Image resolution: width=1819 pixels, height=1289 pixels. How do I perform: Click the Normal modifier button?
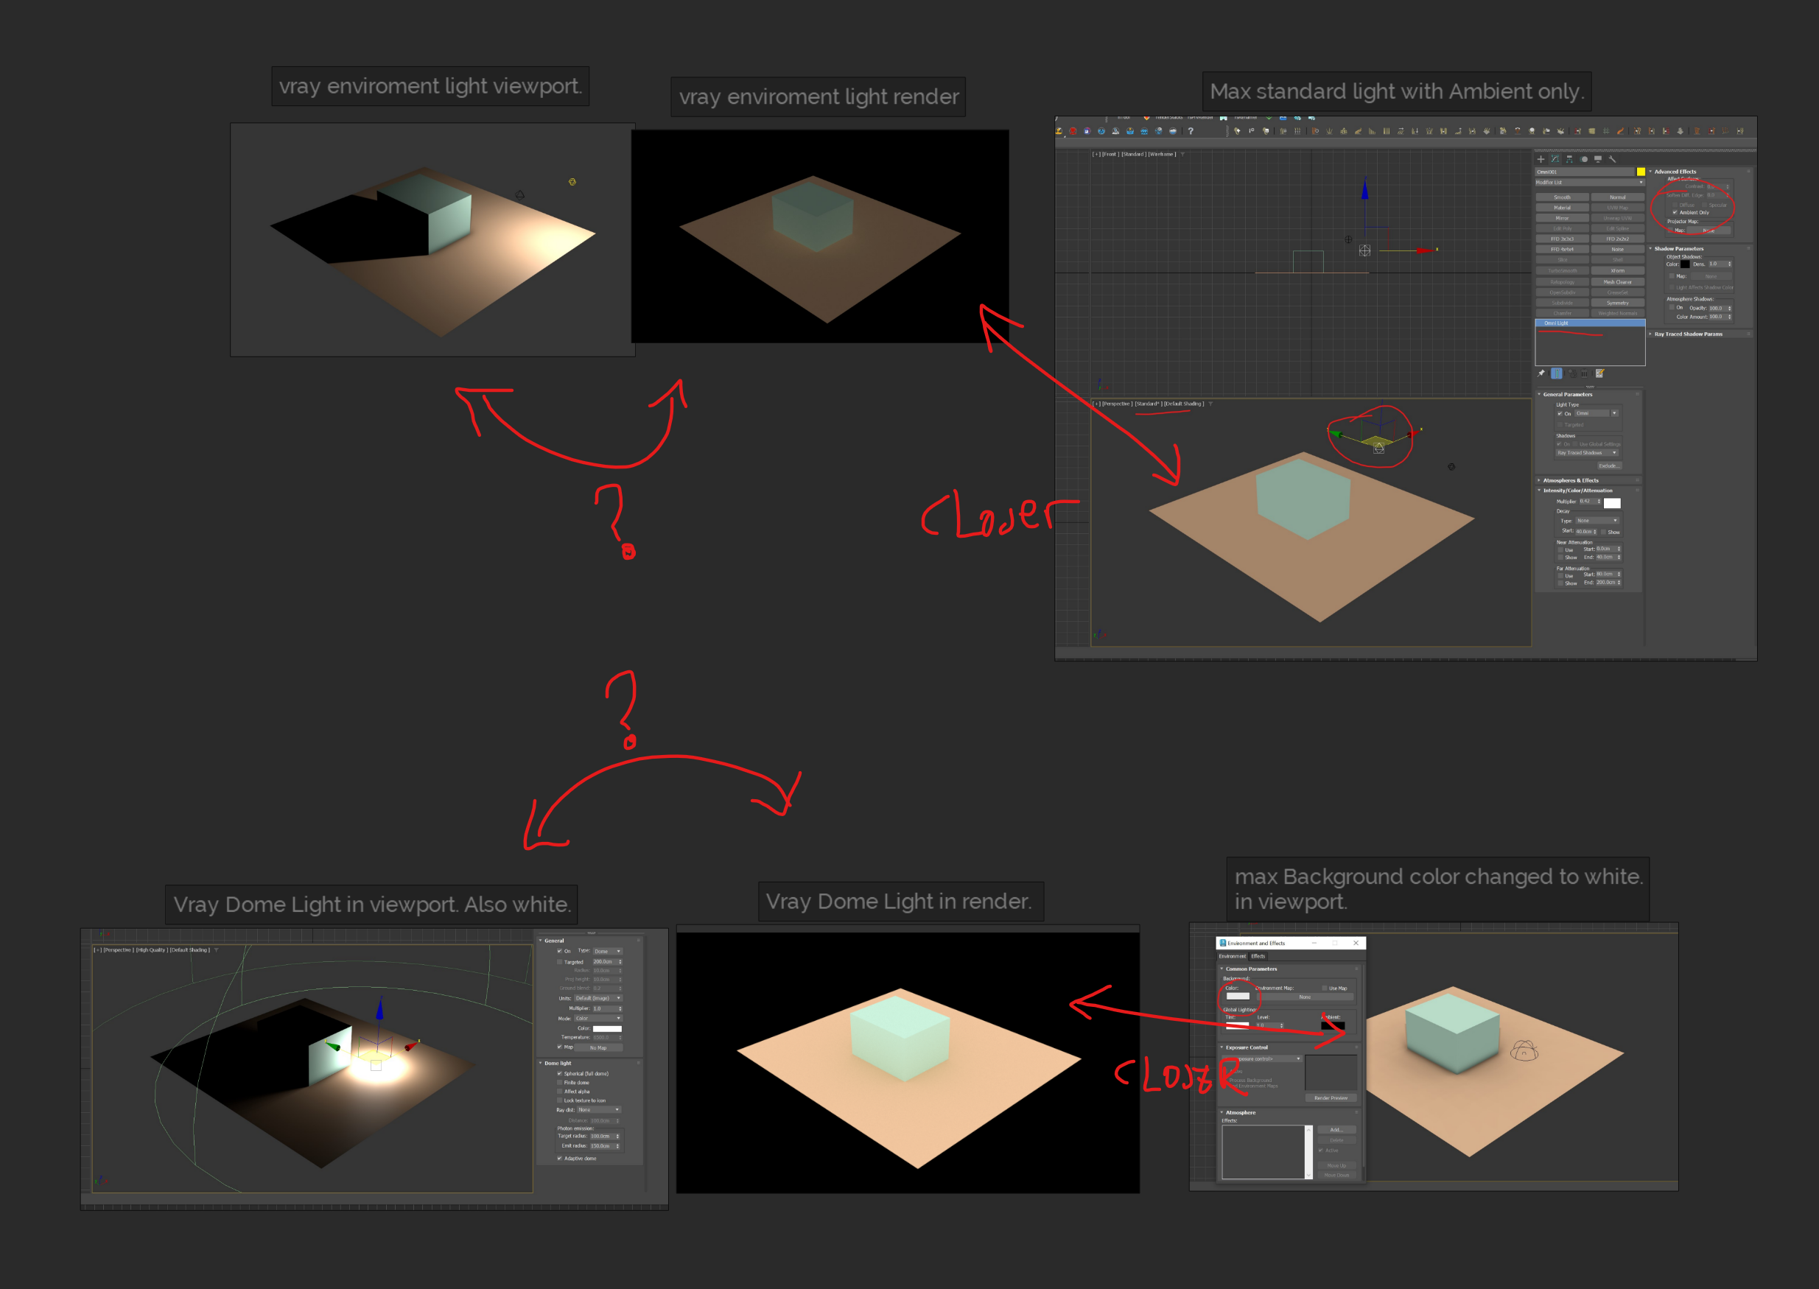pos(1617,197)
